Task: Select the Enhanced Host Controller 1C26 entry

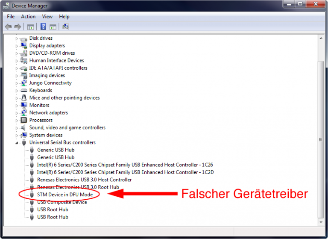Action: 125,165
